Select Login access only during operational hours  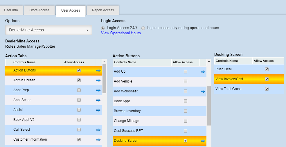tap(143, 28)
